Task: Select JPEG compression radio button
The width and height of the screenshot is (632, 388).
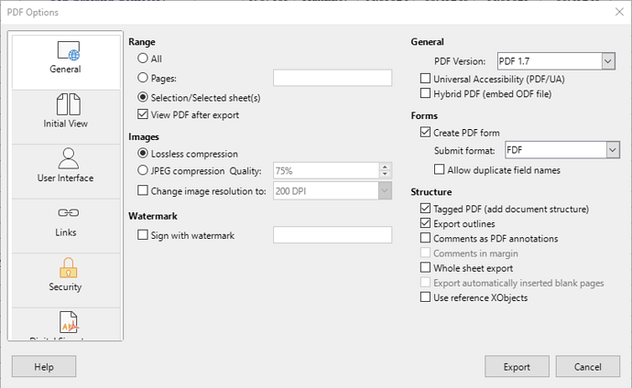Action: [143, 170]
